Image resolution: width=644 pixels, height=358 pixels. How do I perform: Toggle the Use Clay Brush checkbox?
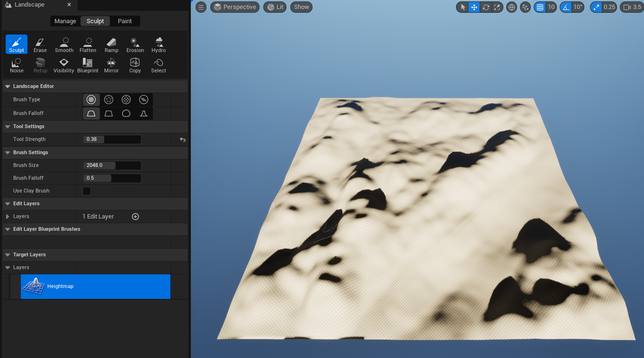(x=87, y=191)
